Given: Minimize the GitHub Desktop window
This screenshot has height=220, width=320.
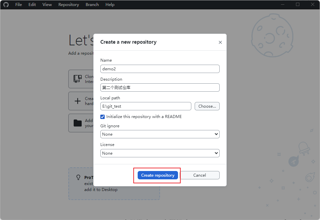Looking at the screenshot, I should coord(283,5).
